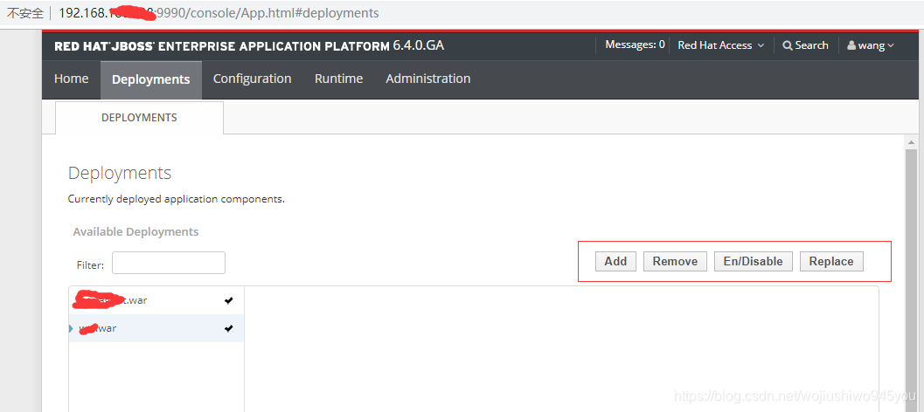Click the enabled checkmark of the first deployment
The width and height of the screenshot is (924, 412).
pos(229,301)
